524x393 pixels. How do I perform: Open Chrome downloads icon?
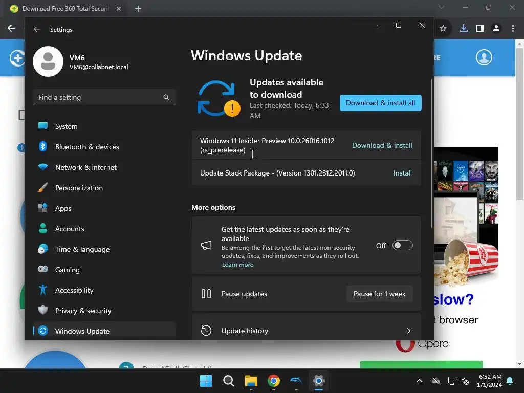click(464, 29)
